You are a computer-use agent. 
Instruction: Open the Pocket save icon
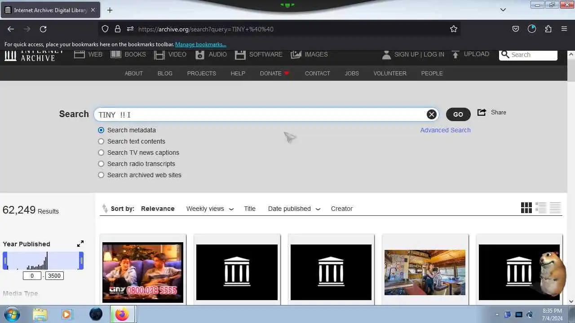click(516, 29)
